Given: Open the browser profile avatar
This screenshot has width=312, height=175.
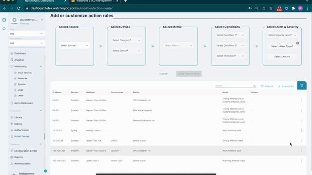Looking at the screenshot, I should pyautogui.click(x=300, y=8).
